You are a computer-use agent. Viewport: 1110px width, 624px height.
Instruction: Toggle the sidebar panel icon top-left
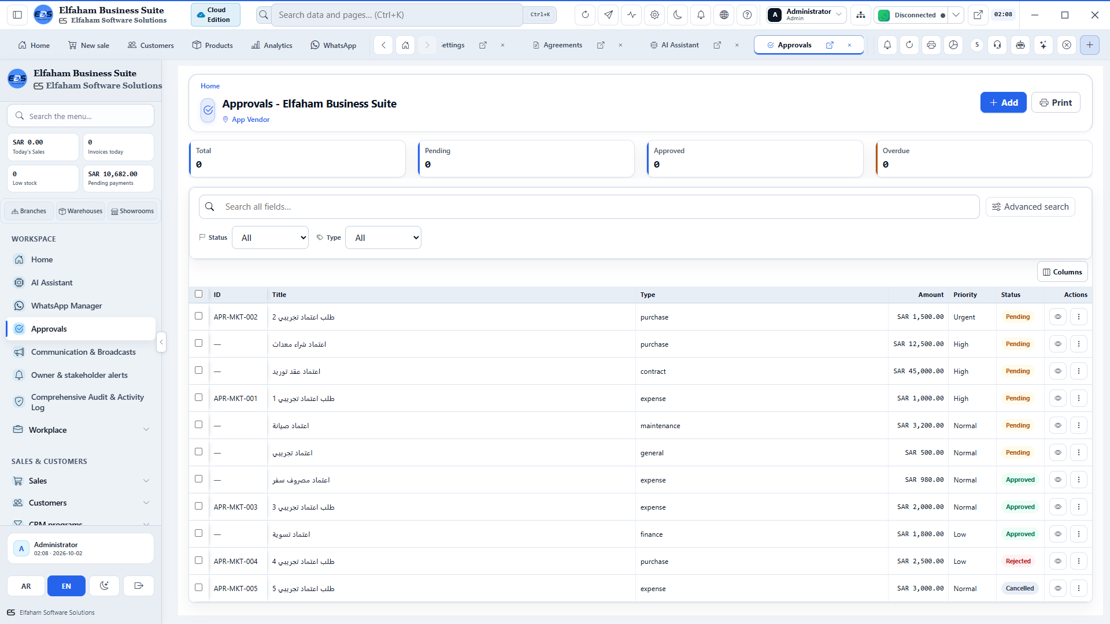pos(17,15)
